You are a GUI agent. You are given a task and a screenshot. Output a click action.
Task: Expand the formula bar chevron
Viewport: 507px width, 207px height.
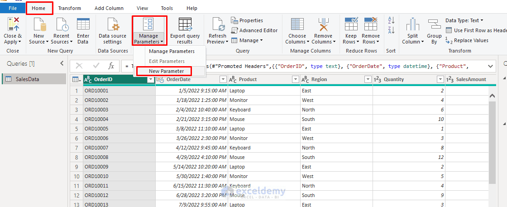tap(491, 66)
